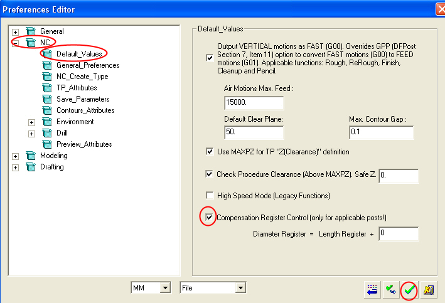Select Save_Parameters in the tree
The image size is (445, 303).
(83, 99)
